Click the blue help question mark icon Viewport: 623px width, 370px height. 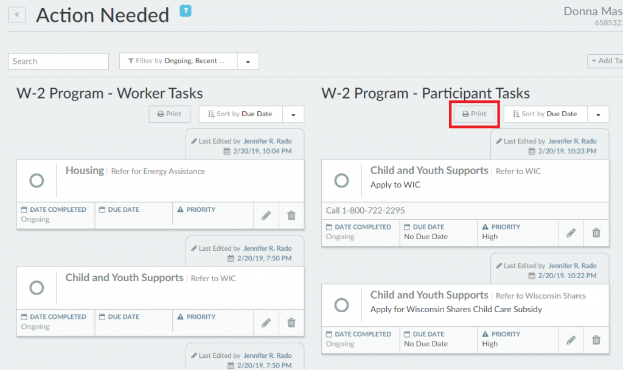pos(186,10)
